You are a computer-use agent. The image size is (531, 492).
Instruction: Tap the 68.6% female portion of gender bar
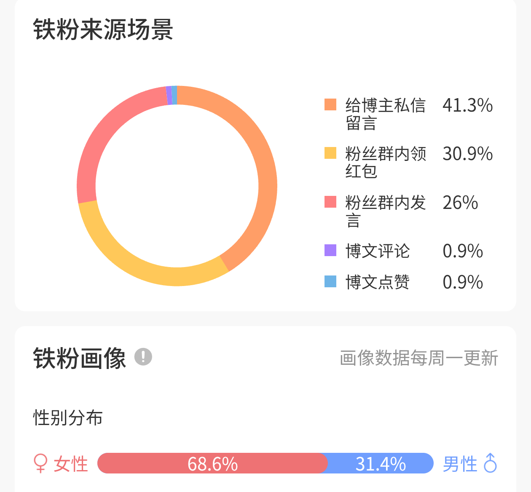212,463
